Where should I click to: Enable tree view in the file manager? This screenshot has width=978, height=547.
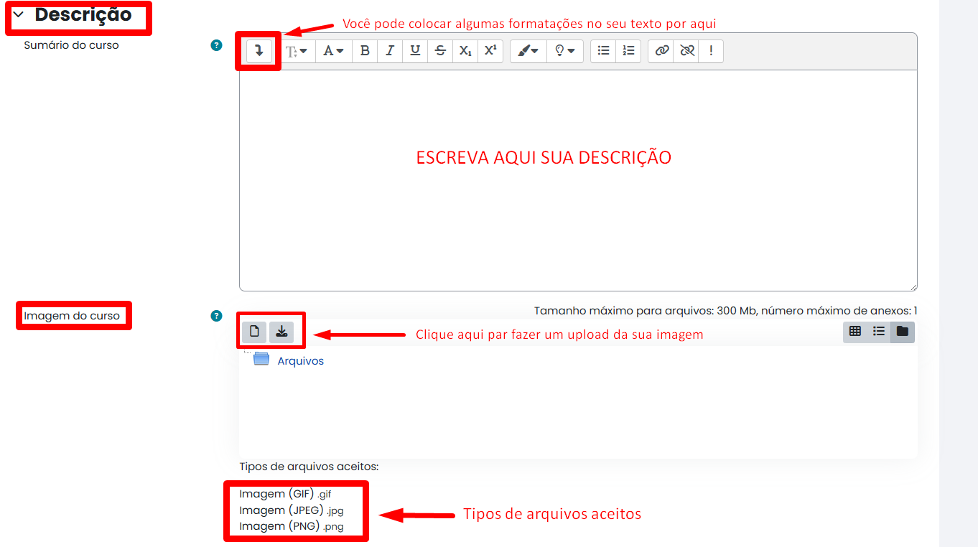[x=902, y=332]
